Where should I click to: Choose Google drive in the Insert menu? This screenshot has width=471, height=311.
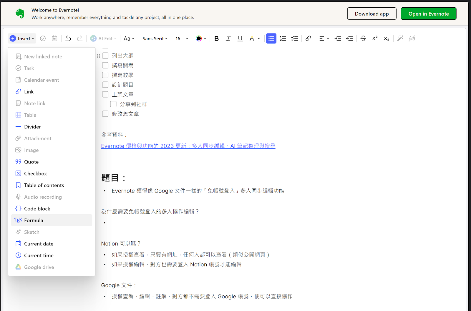click(x=52, y=267)
